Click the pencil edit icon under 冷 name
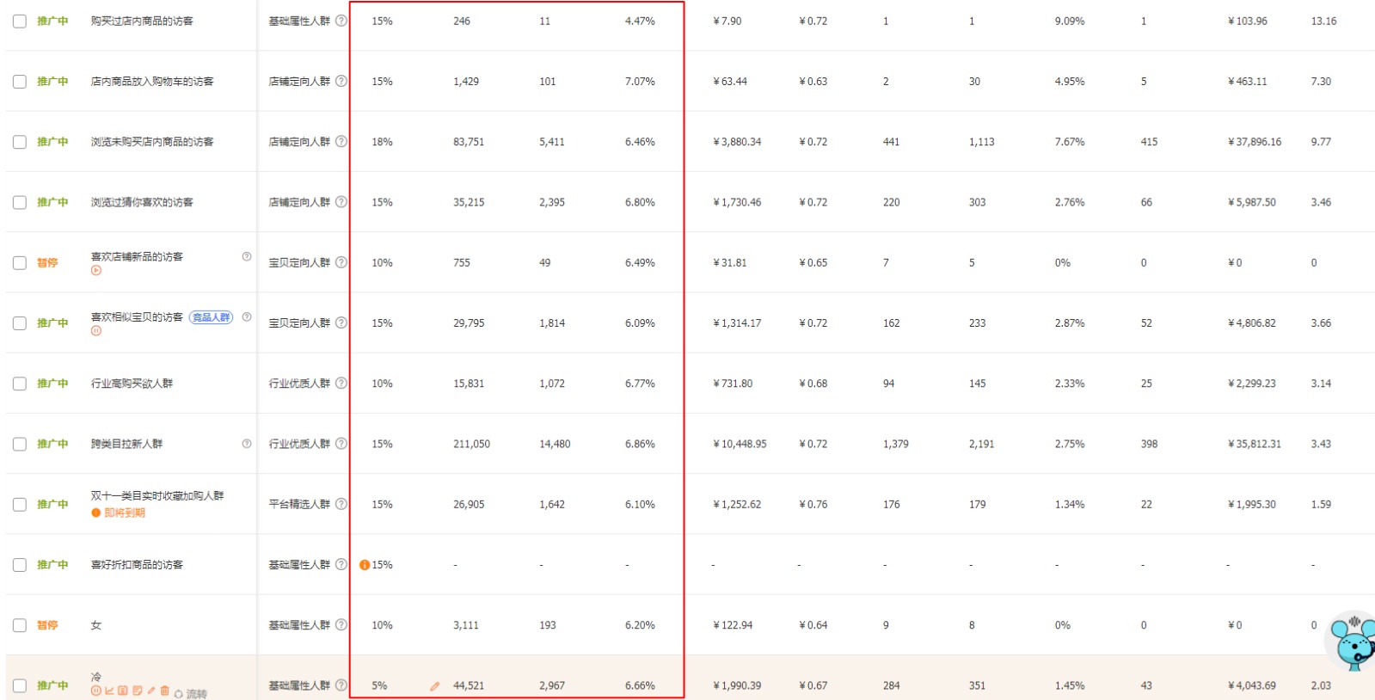Viewport: 1375px width, 700px height. pyautogui.click(x=151, y=690)
